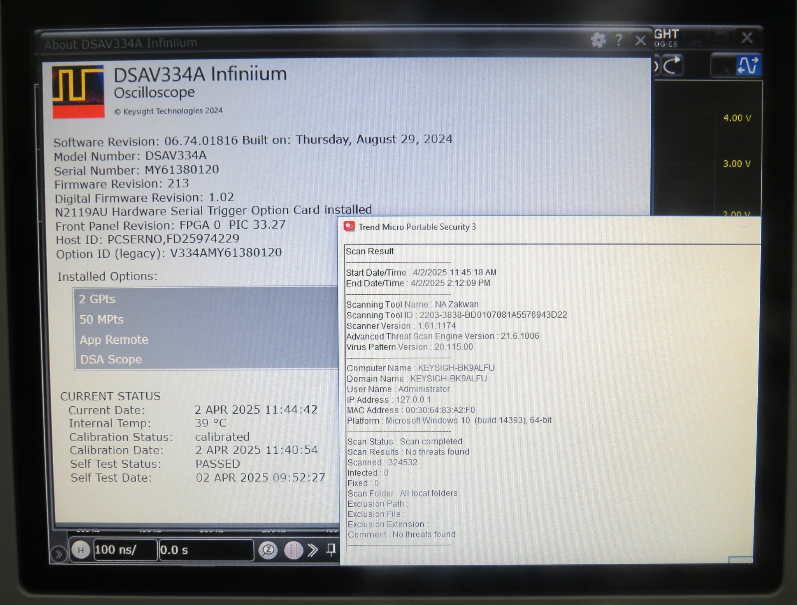The height and width of the screenshot is (605, 797).
Task: Click Scan Results No threats found line
Action: pos(408,452)
